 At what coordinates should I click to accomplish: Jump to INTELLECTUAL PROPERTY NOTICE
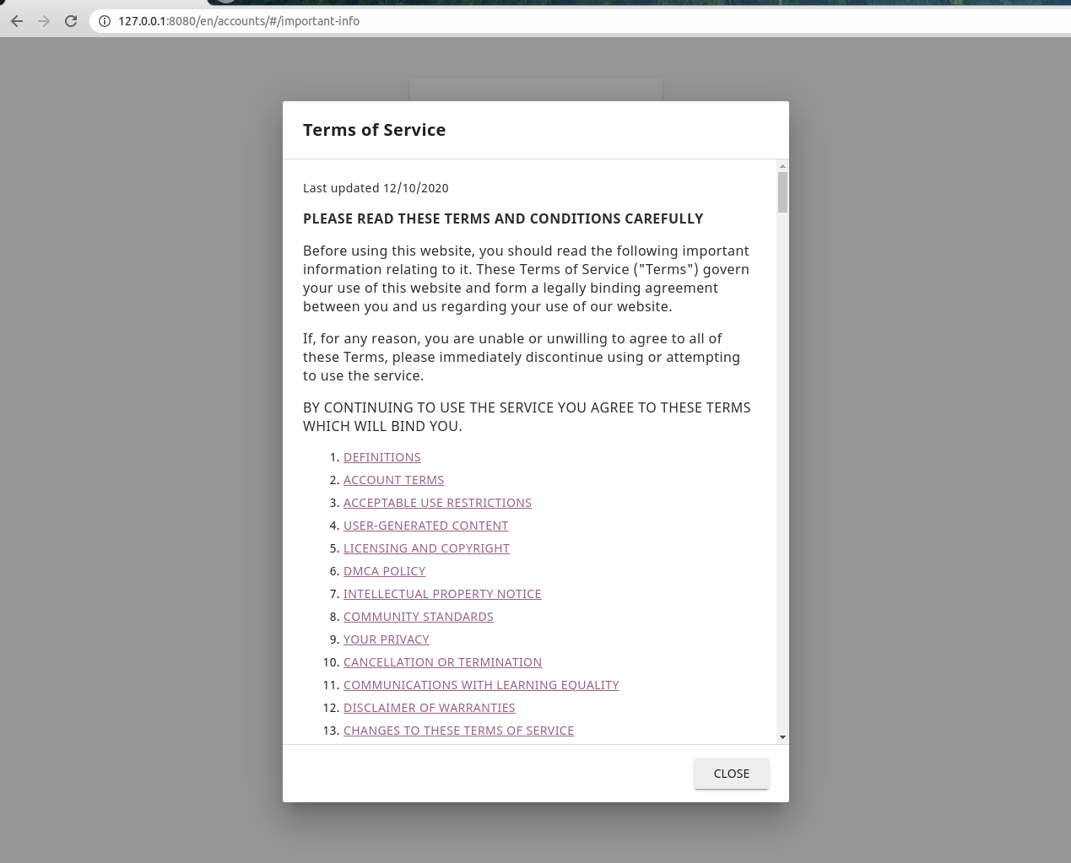[x=442, y=594]
